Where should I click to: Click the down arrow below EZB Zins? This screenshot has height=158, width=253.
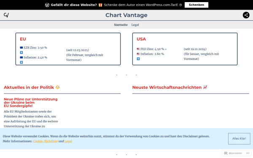[x=22, y=53]
